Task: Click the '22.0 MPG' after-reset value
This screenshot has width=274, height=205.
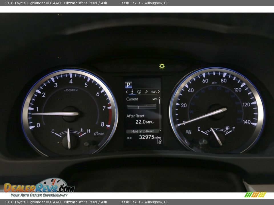Action: (x=144, y=122)
